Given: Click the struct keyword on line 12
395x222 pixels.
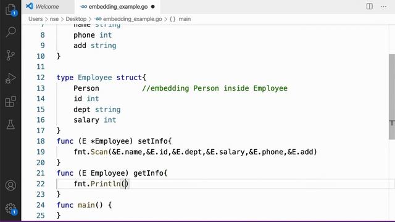Looking at the screenshot, I should pos(129,78).
